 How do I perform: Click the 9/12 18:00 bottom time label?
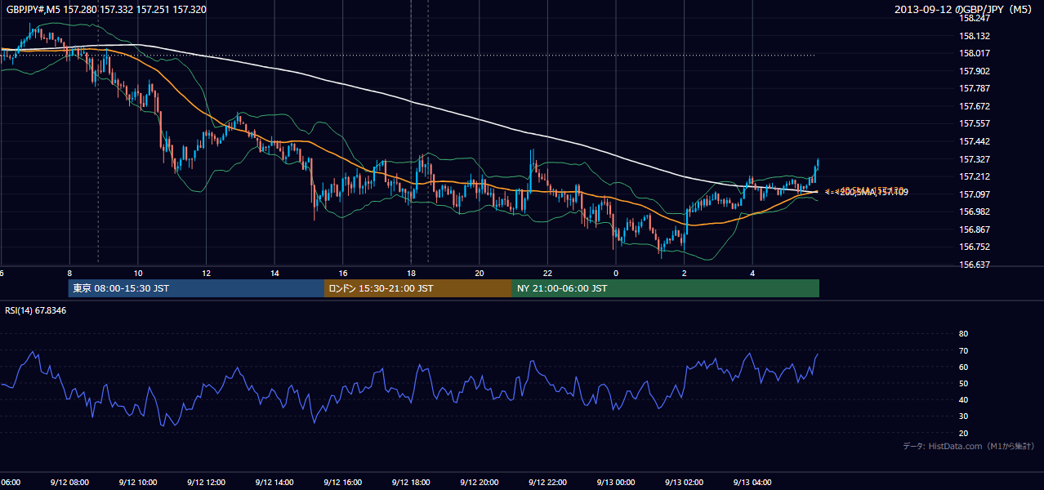[411, 482]
